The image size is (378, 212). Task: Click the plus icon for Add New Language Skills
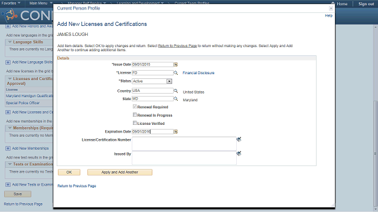(x=8, y=62)
